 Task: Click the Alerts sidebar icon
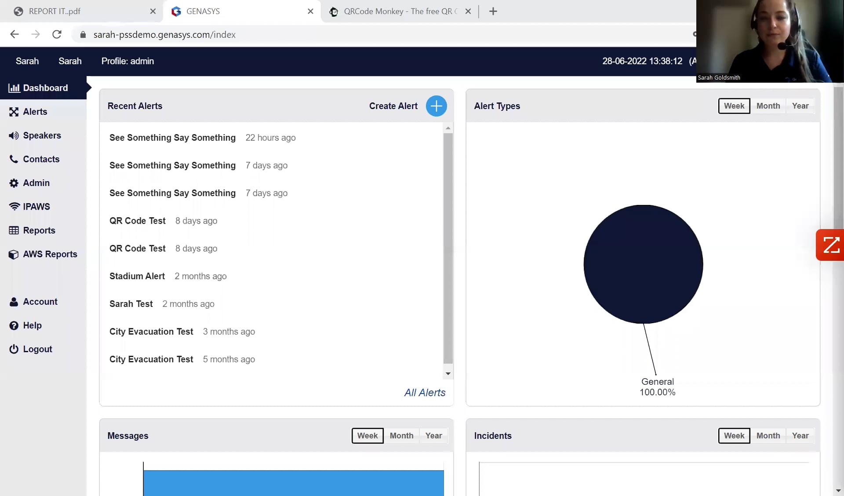tap(14, 112)
